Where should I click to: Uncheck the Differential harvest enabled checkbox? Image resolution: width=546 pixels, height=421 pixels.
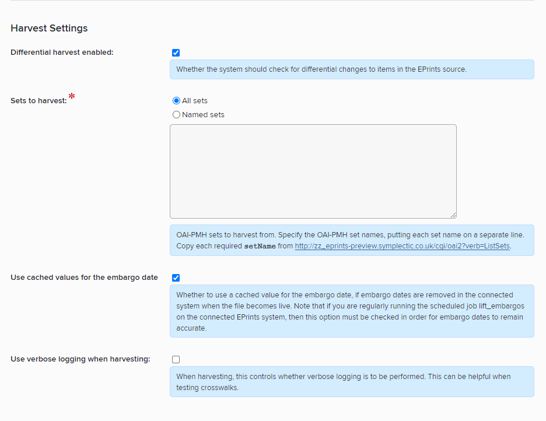pyautogui.click(x=176, y=52)
